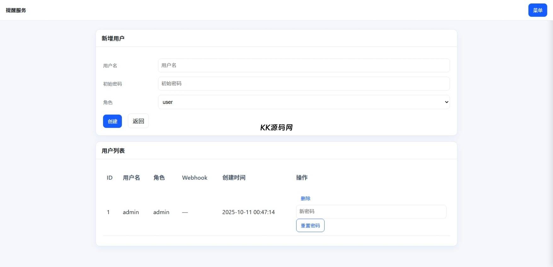553x267 pixels.
Task: Delete the admin user via 删除
Action: (x=305, y=198)
